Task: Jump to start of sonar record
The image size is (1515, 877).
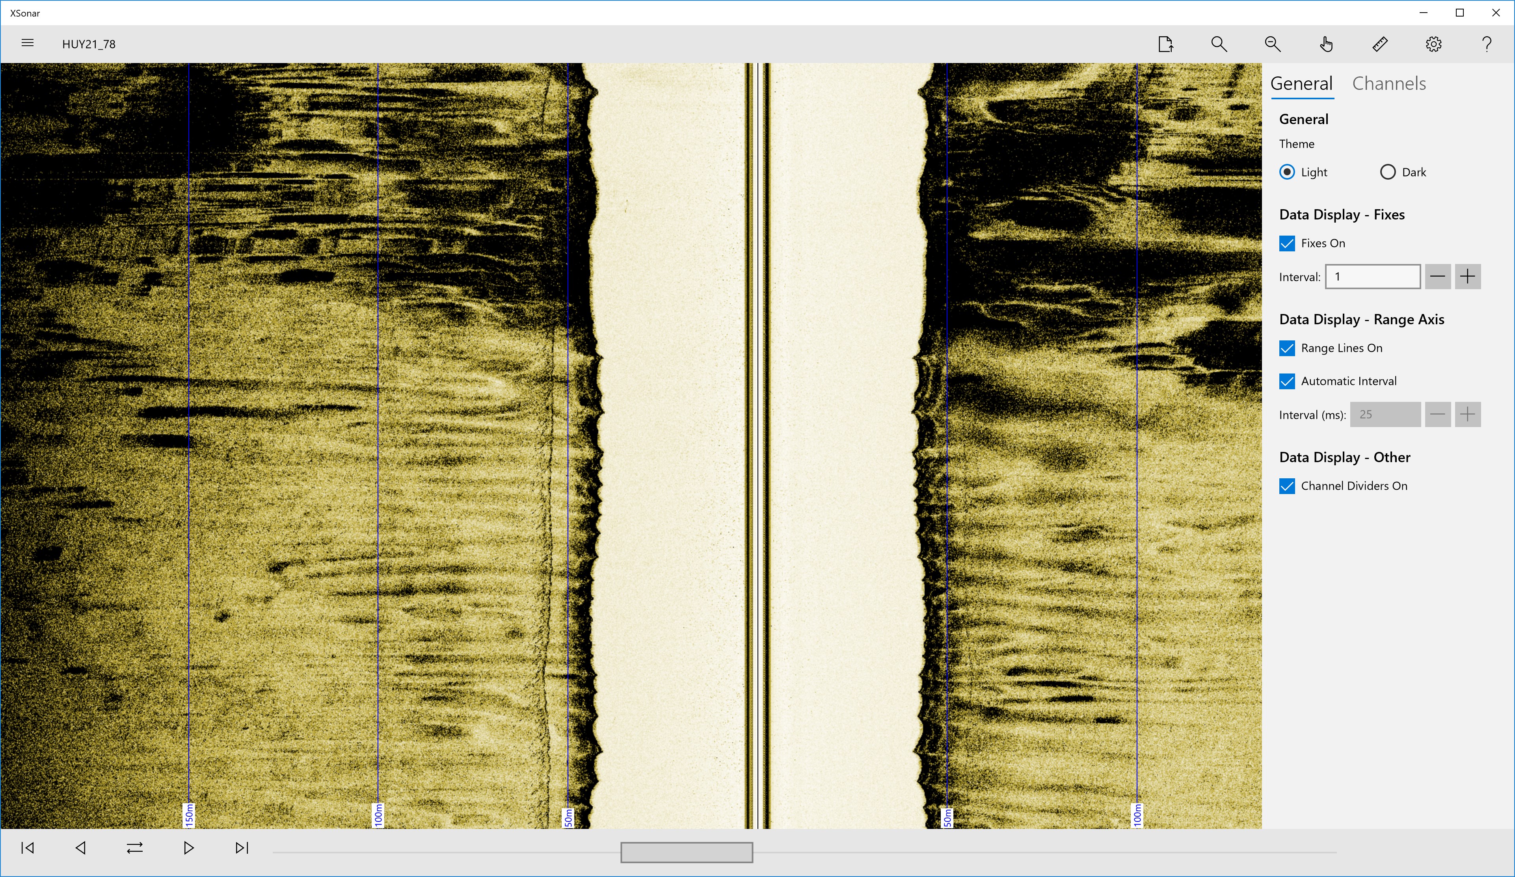Action: (27, 847)
